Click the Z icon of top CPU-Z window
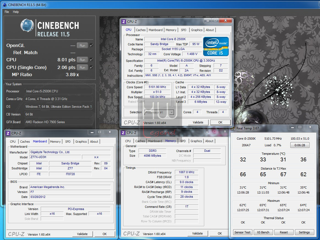Image resolution: width=320 pixels, height=240 pixels. tap(124, 22)
